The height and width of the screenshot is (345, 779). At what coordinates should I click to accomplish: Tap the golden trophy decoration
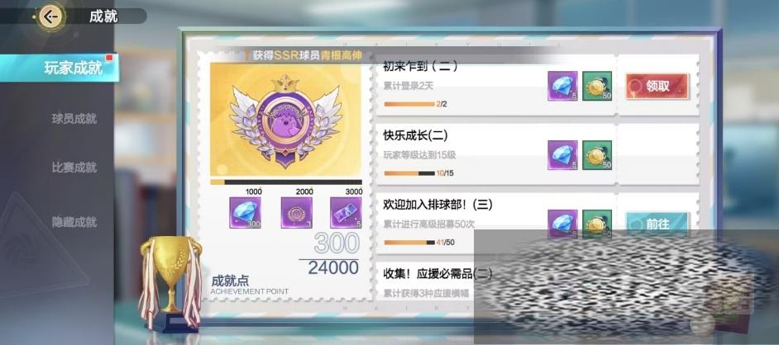point(170,282)
